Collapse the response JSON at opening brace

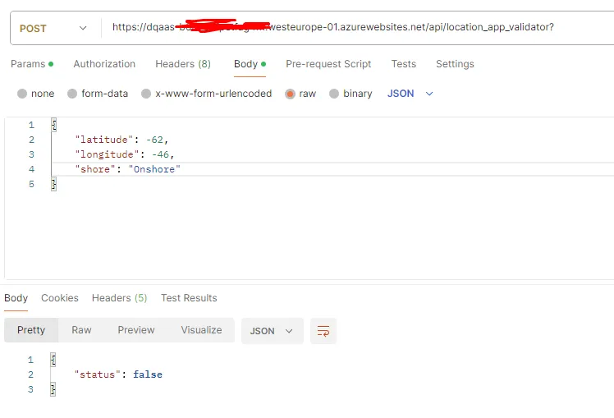53,360
